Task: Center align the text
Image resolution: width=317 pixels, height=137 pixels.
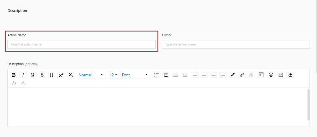Action: [x=204, y=75]
